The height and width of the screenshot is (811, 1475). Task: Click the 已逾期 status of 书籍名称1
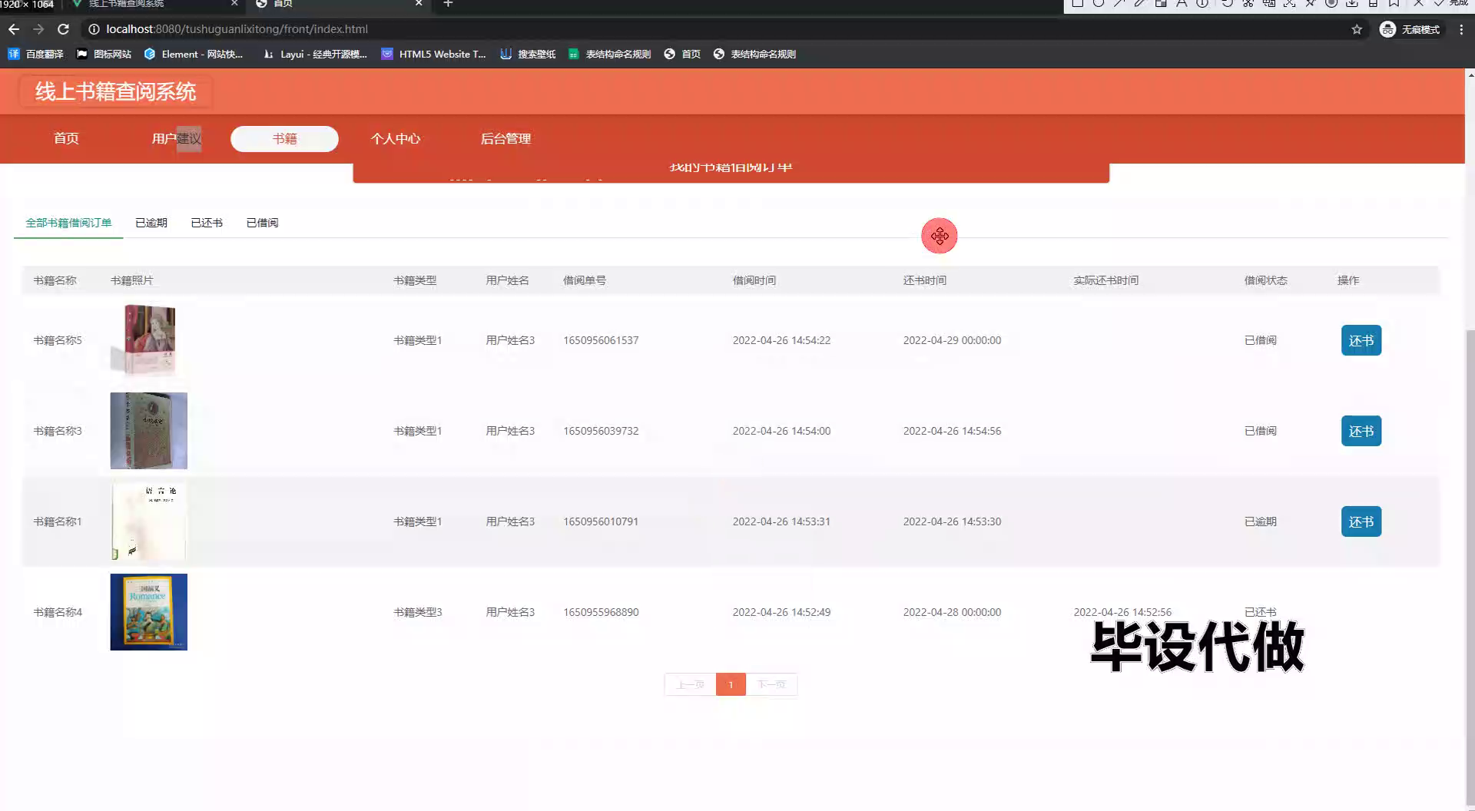point(1260,521)
